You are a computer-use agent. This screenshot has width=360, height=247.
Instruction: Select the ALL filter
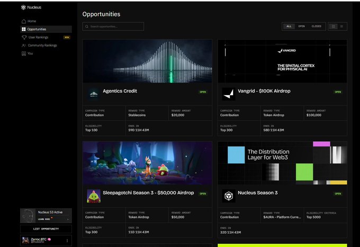tap(289, 26)
